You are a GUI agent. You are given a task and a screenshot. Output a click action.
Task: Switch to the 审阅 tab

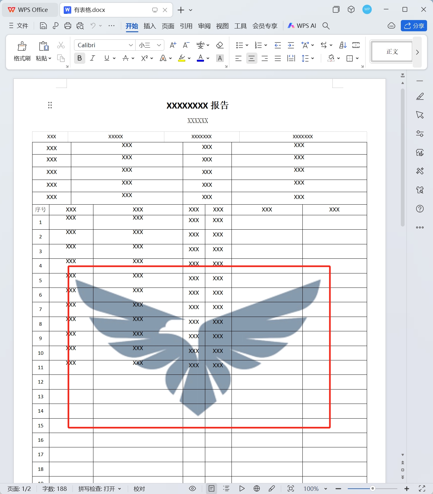[x=204, y=26]
